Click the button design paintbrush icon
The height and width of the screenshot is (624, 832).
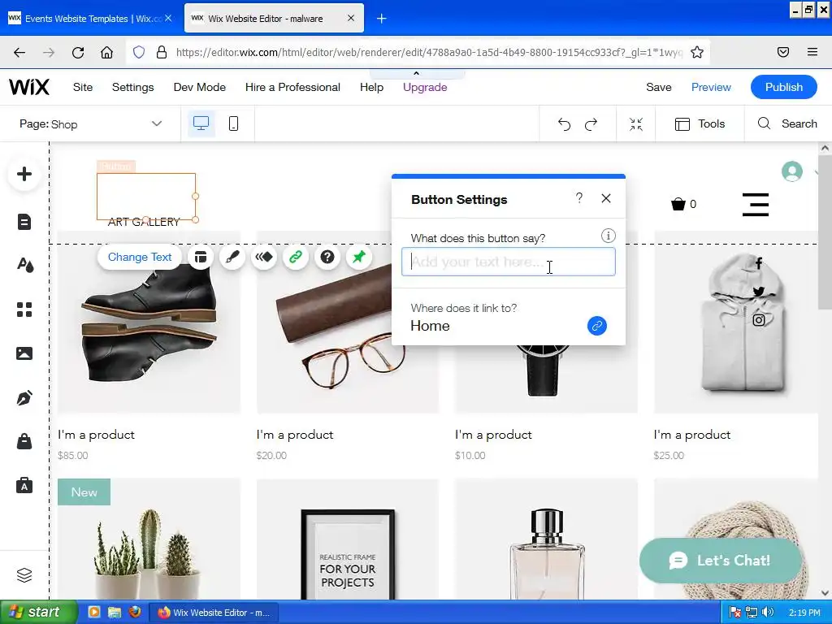[x=232, y=258]
